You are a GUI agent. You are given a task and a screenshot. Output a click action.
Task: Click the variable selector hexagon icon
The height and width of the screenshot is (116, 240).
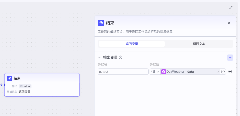223,72
